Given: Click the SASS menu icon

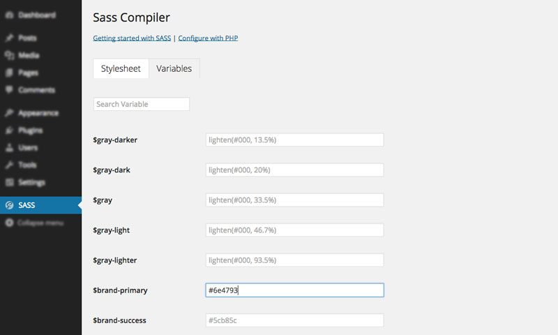Looking at the screenshot, I should (x=10, y=205).
